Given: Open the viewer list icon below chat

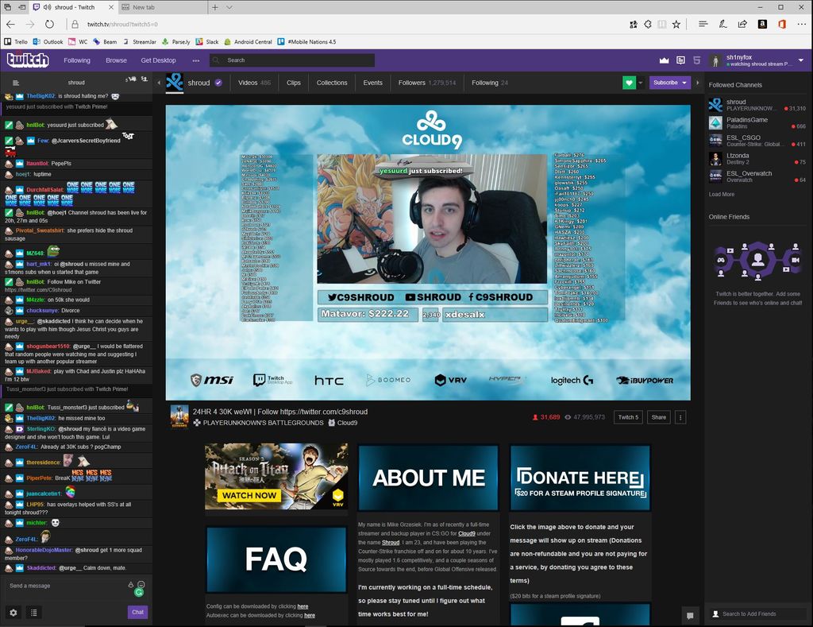Looking at the screenshot, I should pos(33,613).
